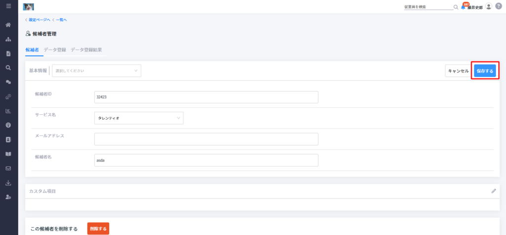Open the user profile avatar icon
Screen dimensions: 506x235
click(489, 6)
